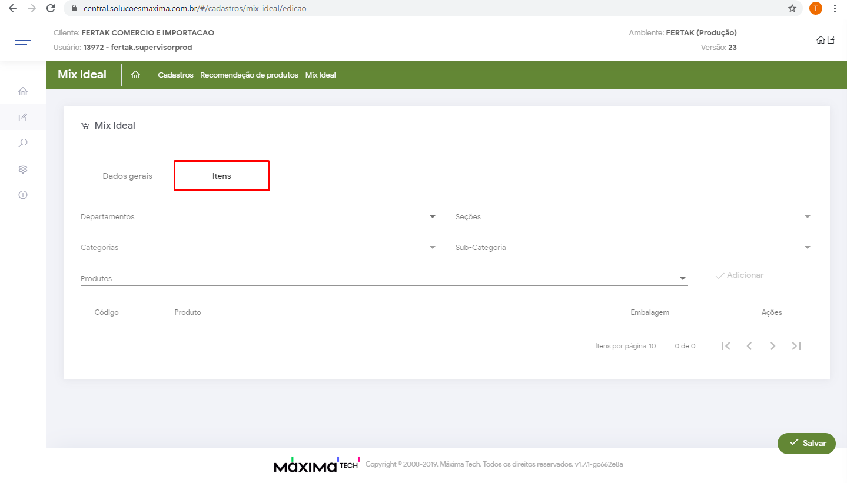The image size is (847, 483).
Task: Click the Código column header
Action: pyautogui.click(x=107, y=312)
